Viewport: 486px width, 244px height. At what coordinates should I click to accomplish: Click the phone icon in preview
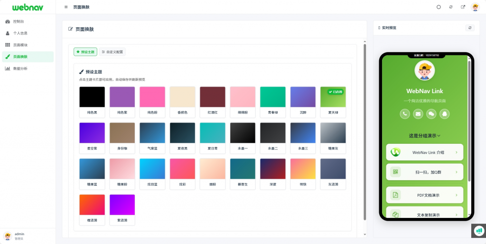click(405, 113)
